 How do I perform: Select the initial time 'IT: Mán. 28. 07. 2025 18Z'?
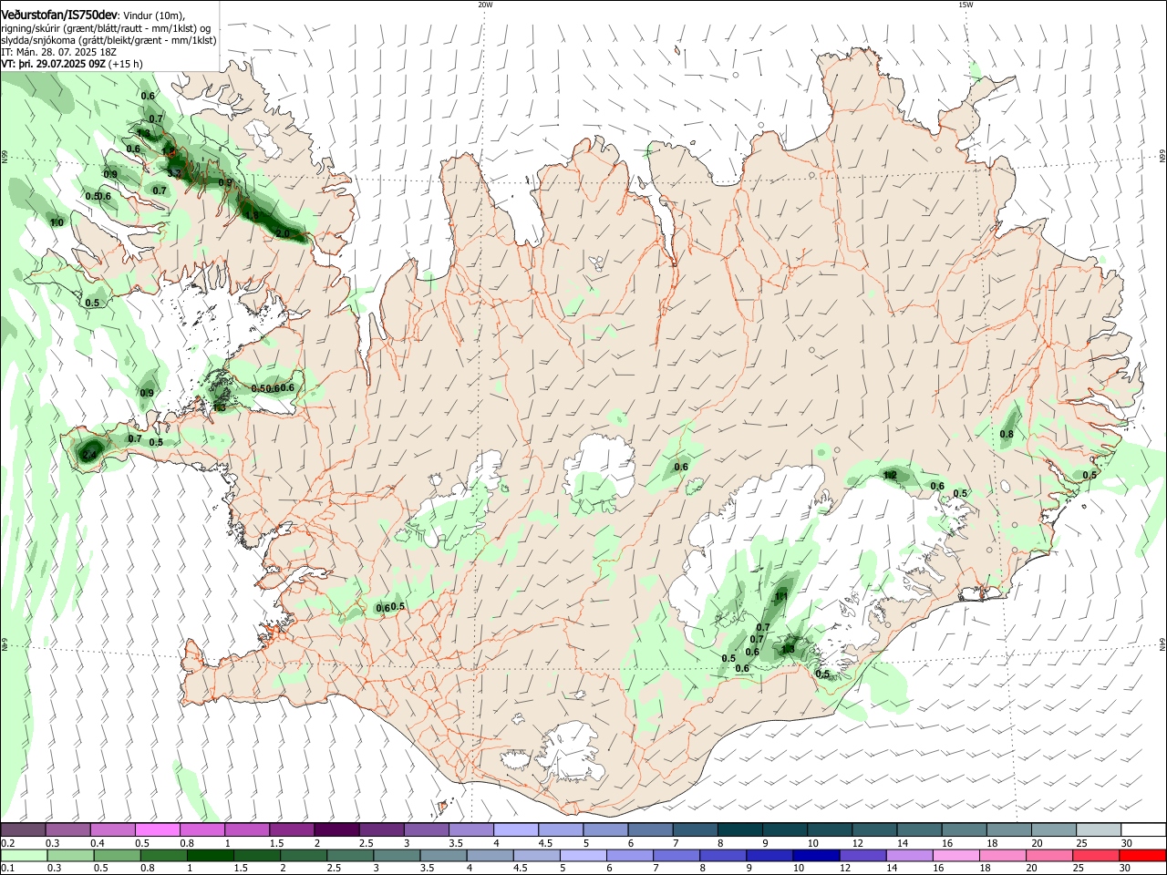coord(58,52)
